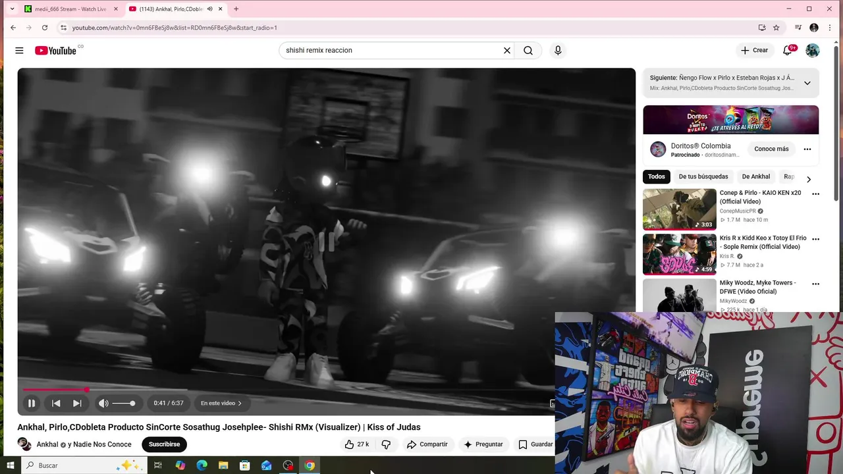The image size is (843, 474).
Task: Close the medii_666 Stream tab
Action: [115, 9]
